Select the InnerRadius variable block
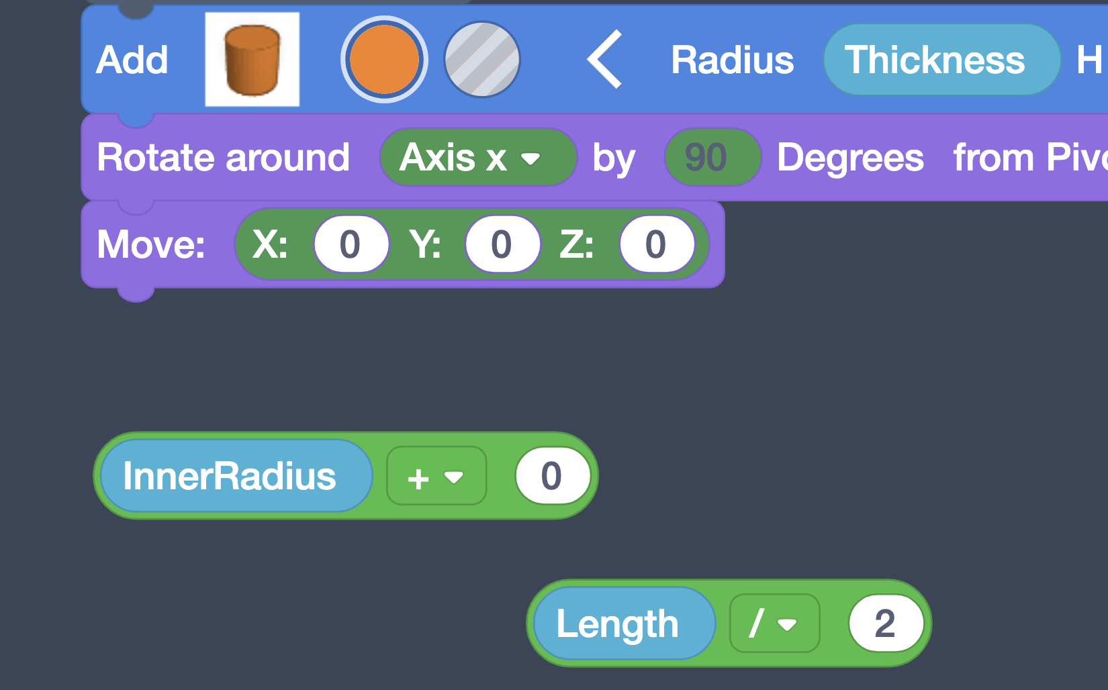The image size is (1108, 690). click(x=230, y=477)
